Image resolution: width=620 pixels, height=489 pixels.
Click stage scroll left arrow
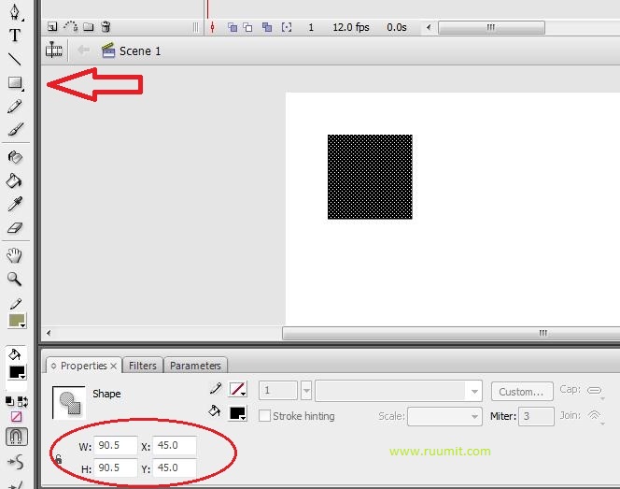(x=49, y=333)
